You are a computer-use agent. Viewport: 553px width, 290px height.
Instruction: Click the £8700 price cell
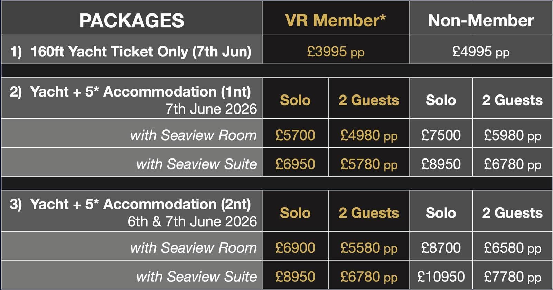pos(441,248)
